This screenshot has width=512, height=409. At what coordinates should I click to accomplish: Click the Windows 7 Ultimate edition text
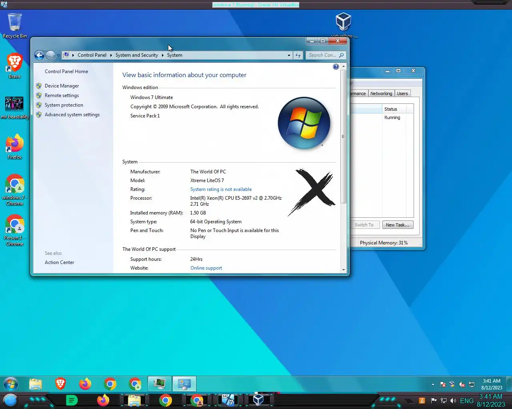(152, 97)
